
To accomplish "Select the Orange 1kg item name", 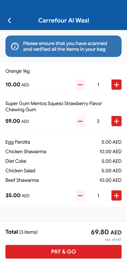I will 18,71.
